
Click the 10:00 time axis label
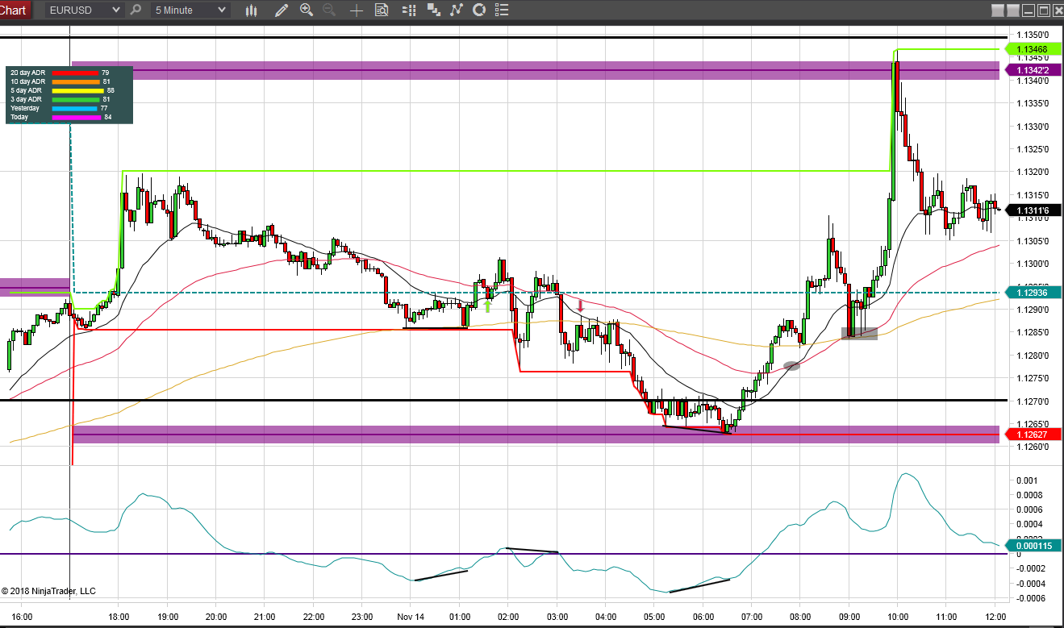pyautogui.click(x=897, y=617)
